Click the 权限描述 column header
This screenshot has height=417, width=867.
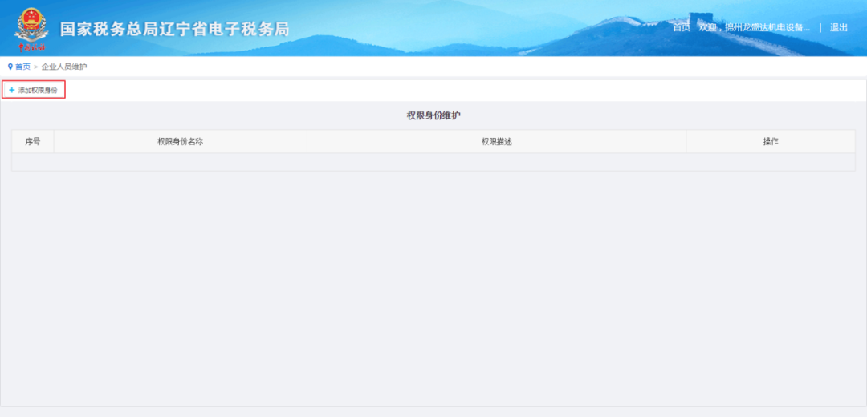click(x=497, y=141)
